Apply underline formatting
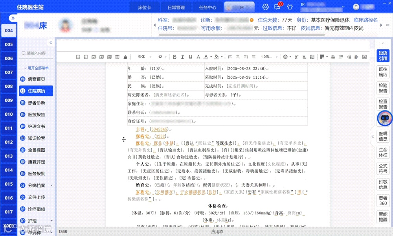The width and height of the screenshot is (393, 236). tap(191, 57)
